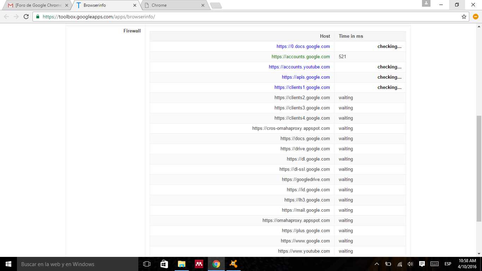Open the https://apis.google.com link

[306, 77]
